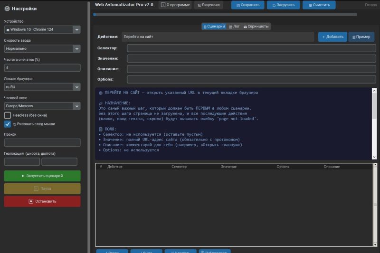This screenshot has height=253, width=380.
Task: Click the red Остановить button
Action: coord(42,201)
